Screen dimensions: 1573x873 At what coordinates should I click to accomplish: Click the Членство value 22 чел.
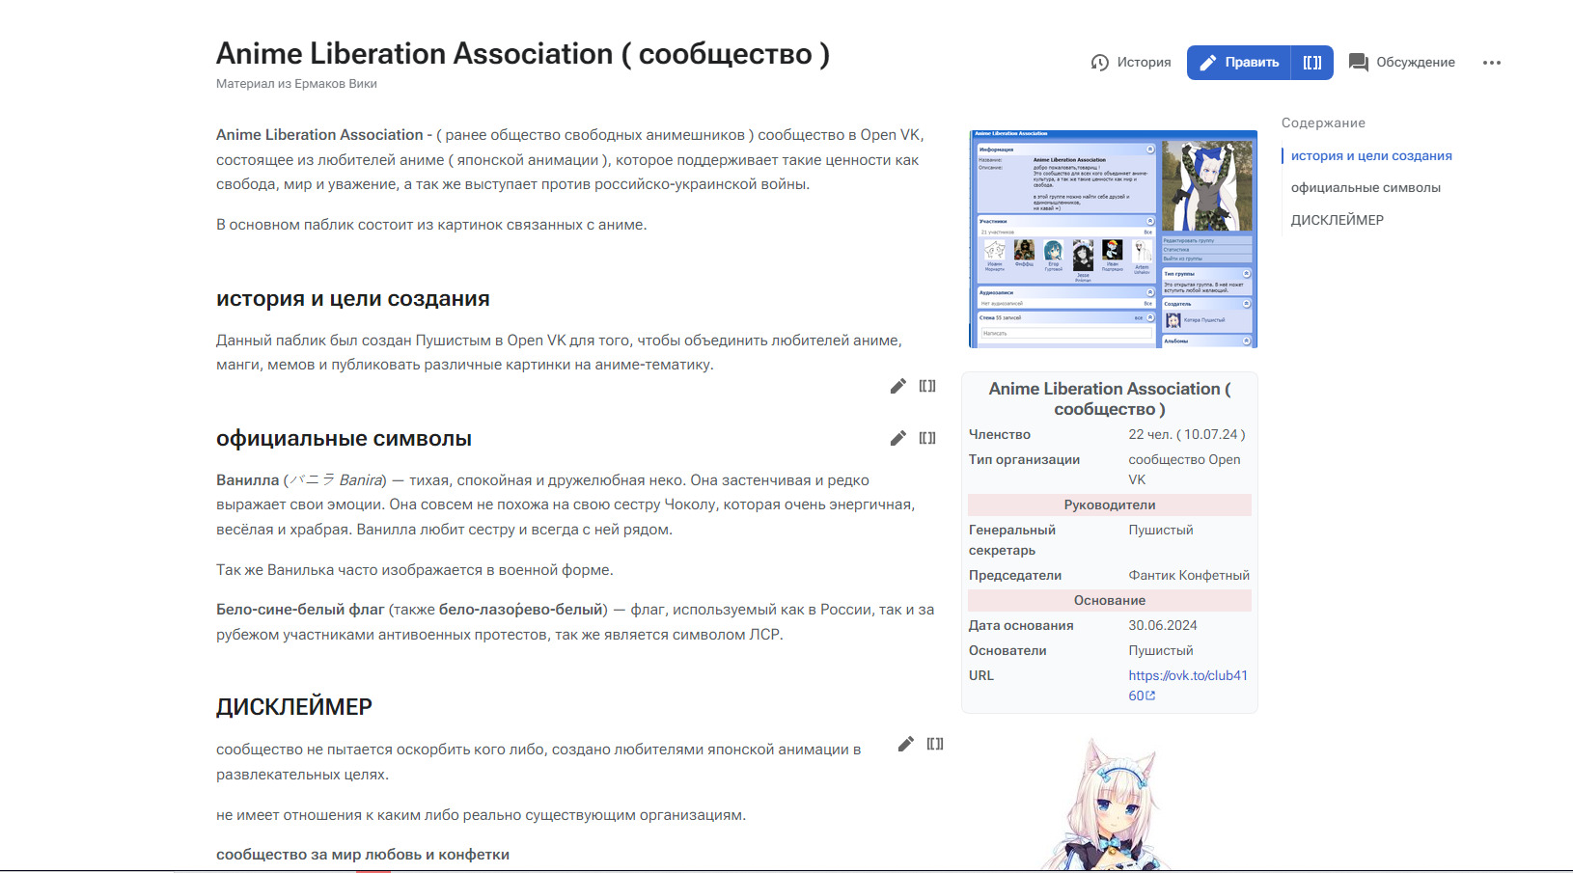pos(1187,435)
